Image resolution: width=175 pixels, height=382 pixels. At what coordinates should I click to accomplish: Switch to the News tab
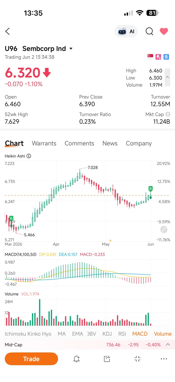pos(110,143)
